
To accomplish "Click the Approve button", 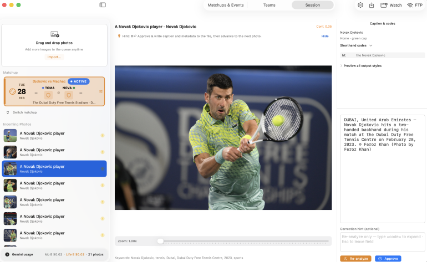I will coord(388,259).
